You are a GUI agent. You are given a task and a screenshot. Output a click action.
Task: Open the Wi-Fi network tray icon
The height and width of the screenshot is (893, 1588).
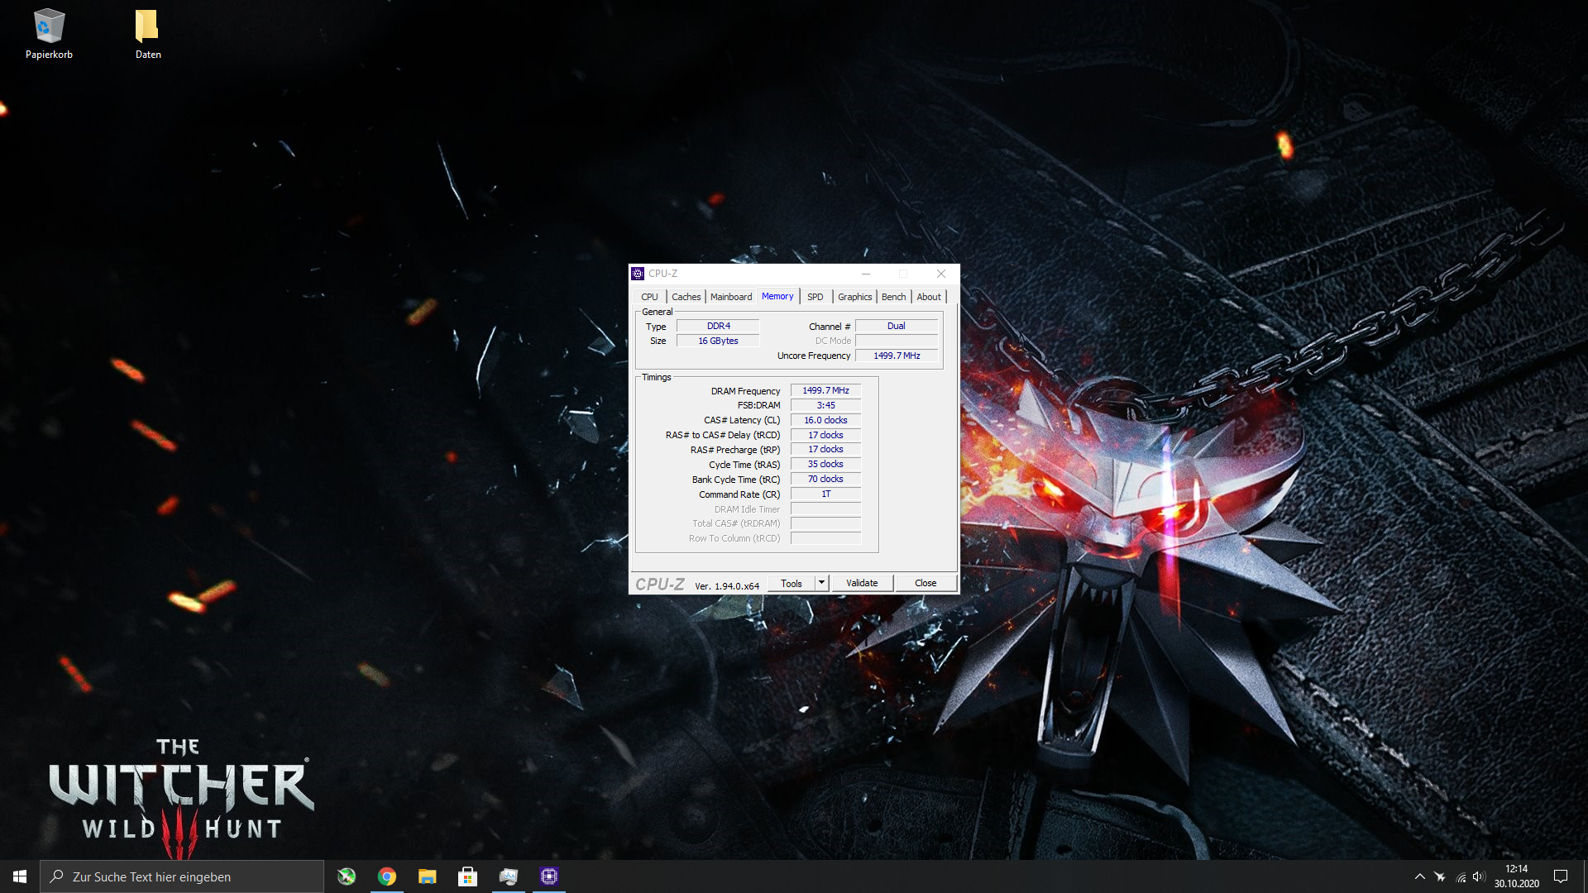[x=1461, y=876]
